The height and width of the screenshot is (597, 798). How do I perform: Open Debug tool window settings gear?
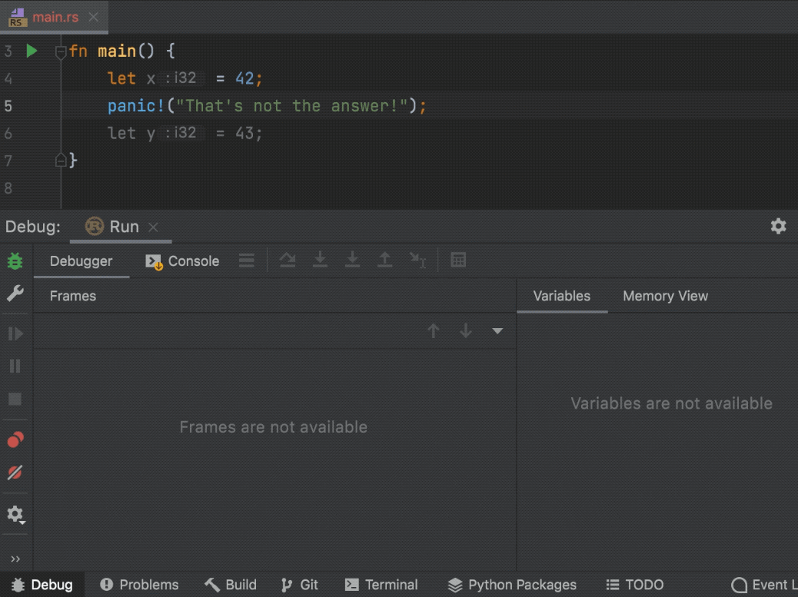(x=778, y=226)
